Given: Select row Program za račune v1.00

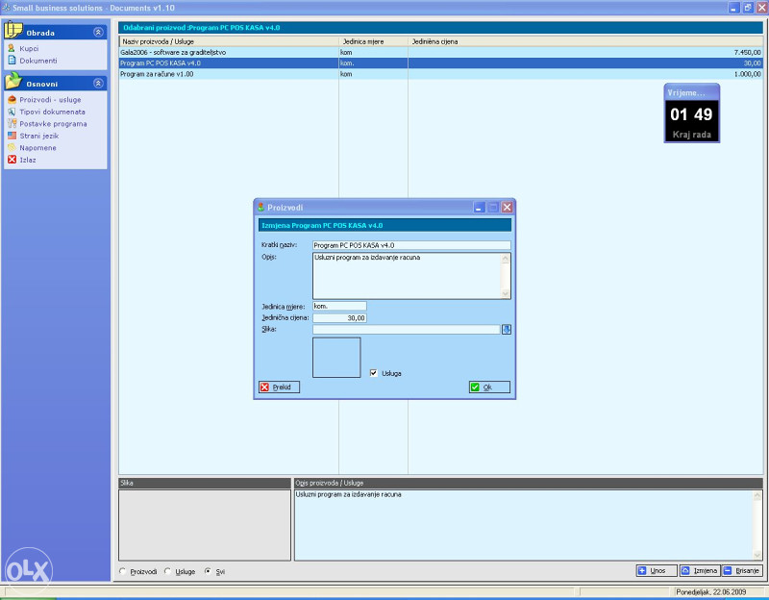Looking at the screenshot, I should click(x=440, y=74).
